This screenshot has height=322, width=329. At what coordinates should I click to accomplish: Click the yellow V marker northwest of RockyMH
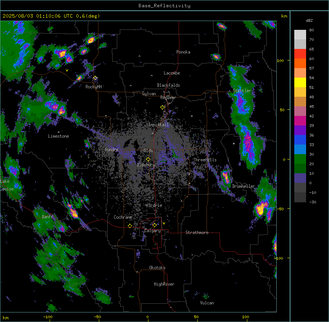tap(67, 70)
